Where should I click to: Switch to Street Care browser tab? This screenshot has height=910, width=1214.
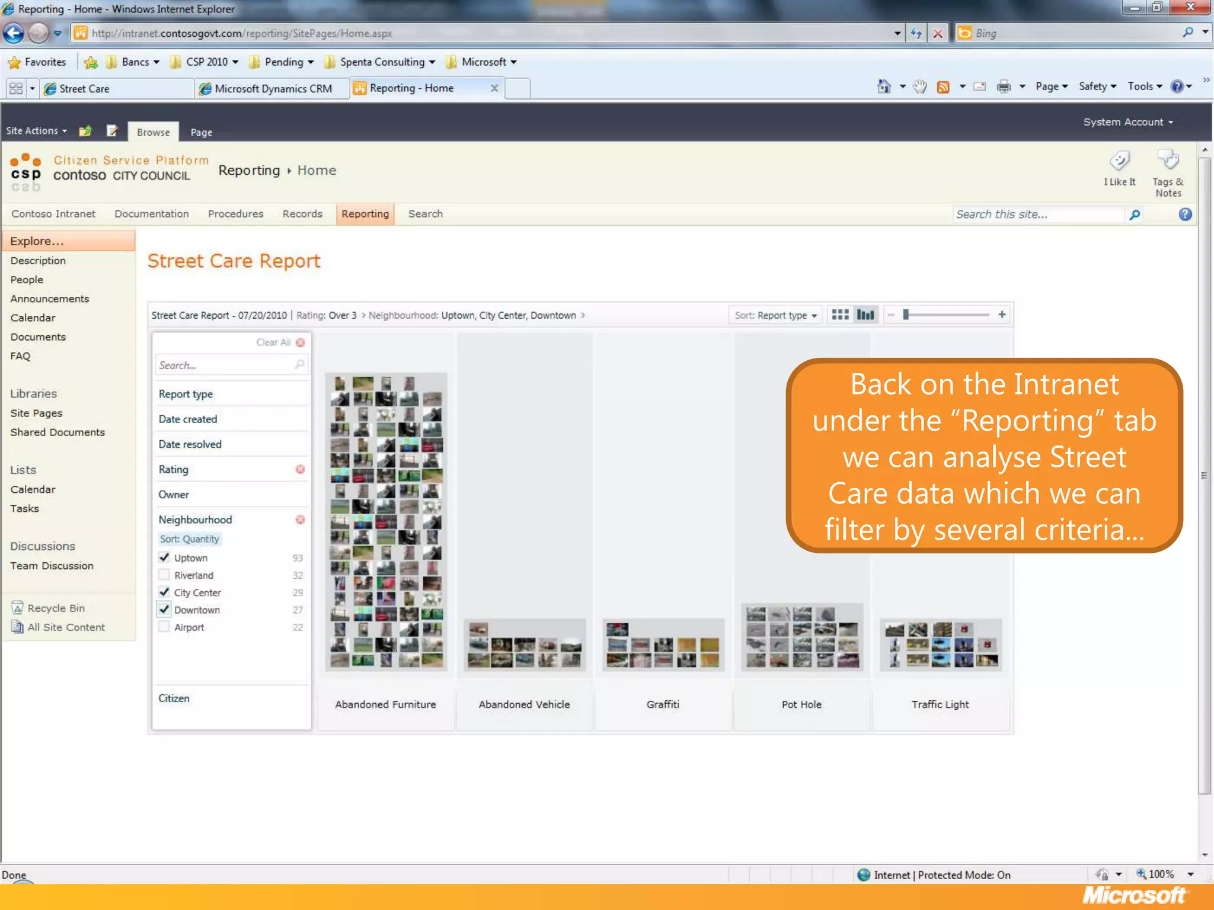[x=117, y=89]
